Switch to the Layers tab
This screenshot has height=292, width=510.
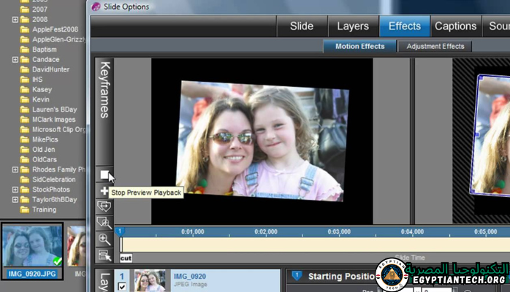click(x=352, y=26)
